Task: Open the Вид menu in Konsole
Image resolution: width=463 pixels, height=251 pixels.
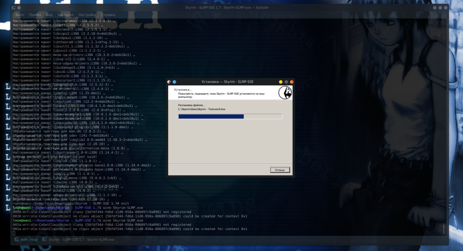Action: [x=50, y=15]
